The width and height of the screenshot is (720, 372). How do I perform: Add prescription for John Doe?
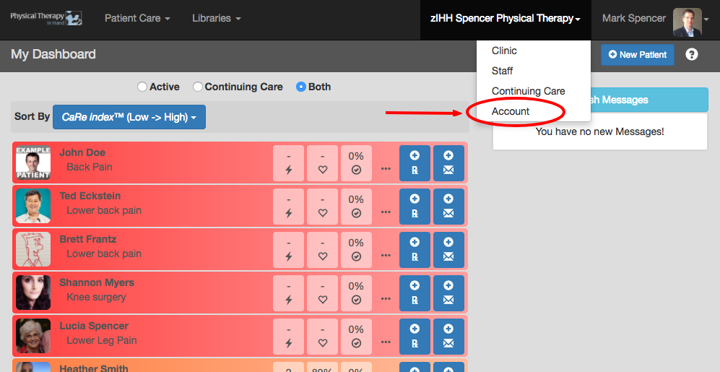click(x=415, y=163)
